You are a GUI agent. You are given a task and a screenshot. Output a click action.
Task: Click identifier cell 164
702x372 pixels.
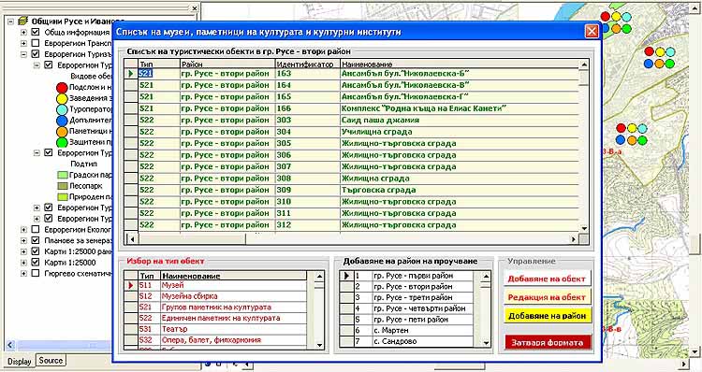pyautogui.click(x=308, y=85)
